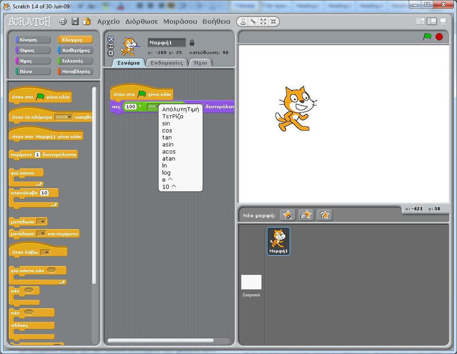The height and width of the screenshot is (354, 457).
Task: Choose ln from the function list
Action: point(180,166)
